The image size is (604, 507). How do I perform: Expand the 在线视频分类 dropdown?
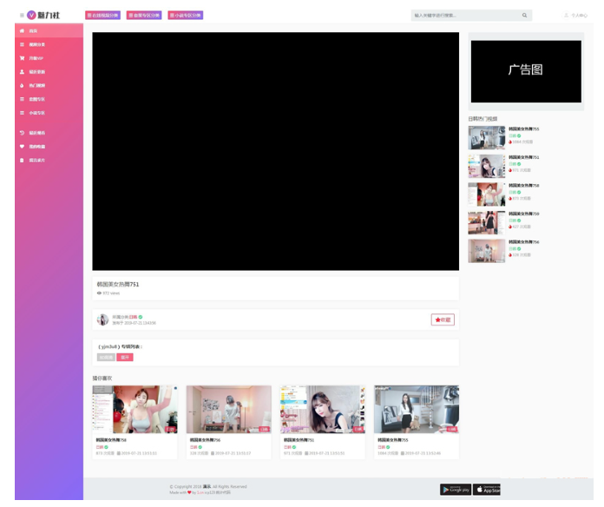click(x=103, y=15)
